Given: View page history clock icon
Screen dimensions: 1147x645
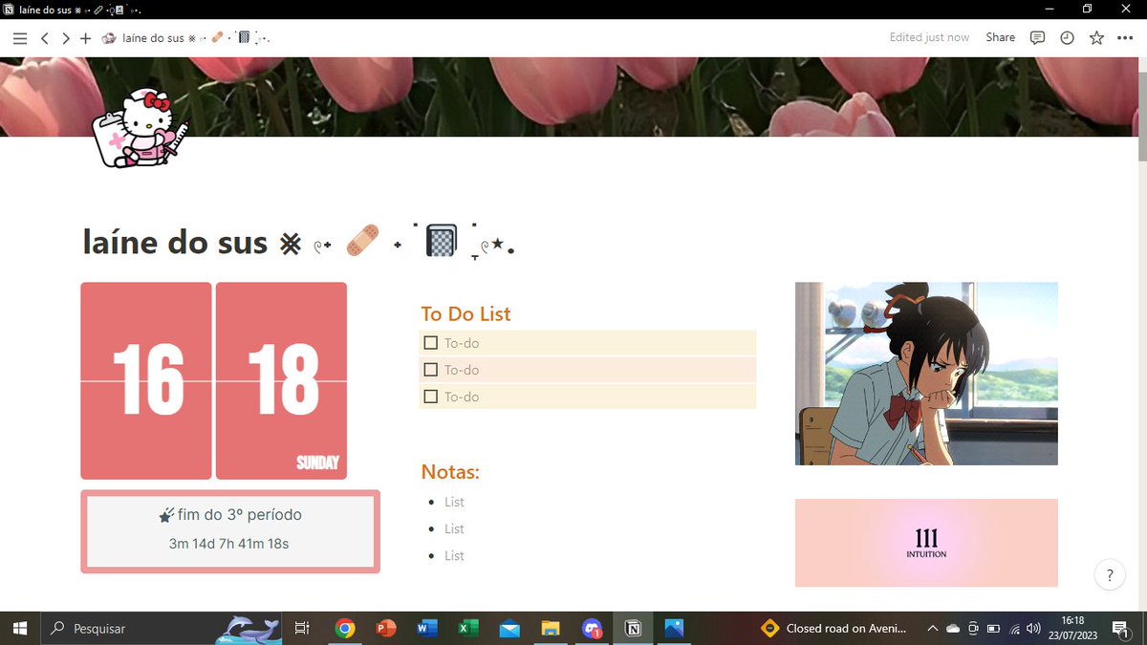Looking at the screenshot, I should pyautogui.click(x=1067, y=38).
